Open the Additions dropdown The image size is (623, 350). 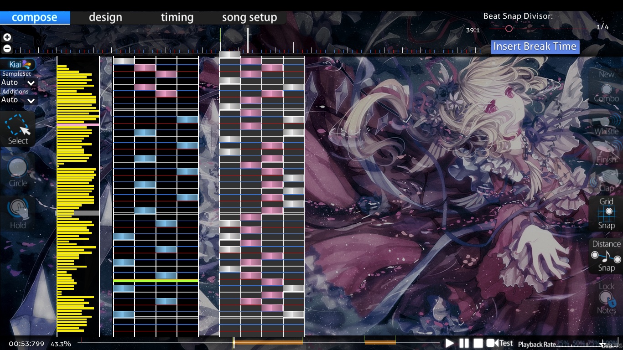18,100
